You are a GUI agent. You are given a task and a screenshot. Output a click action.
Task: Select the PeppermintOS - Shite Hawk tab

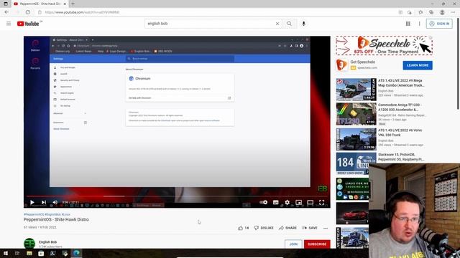[x=40, y=4]
